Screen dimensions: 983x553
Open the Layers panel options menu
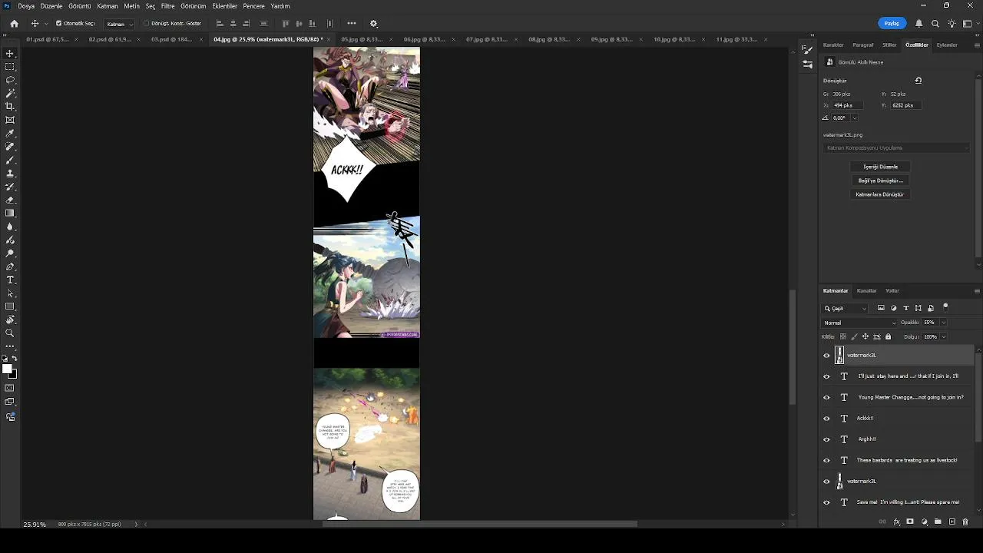pos(977,291)
